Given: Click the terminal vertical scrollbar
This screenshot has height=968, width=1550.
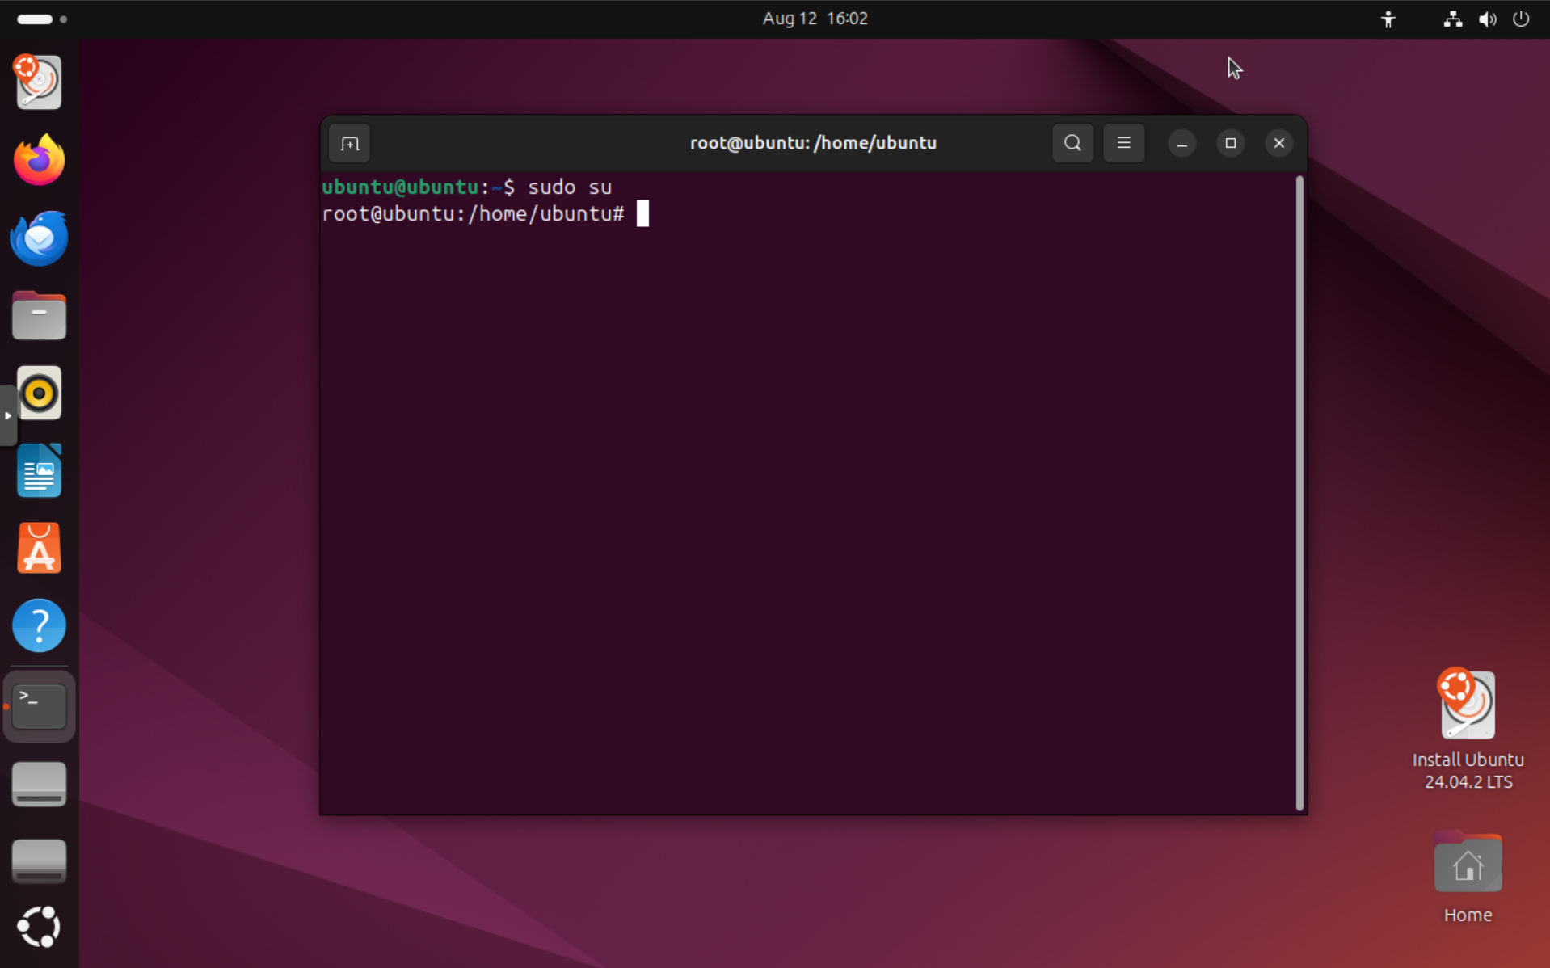Looking at the screenshot, I should (1299, 493).
